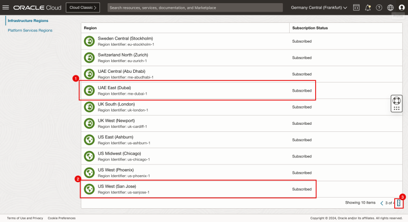Click the Cloud Classic button
408x222 pixels.
pyautogui.click(x=83, y=8)
